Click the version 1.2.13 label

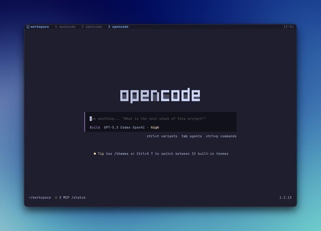286,197
